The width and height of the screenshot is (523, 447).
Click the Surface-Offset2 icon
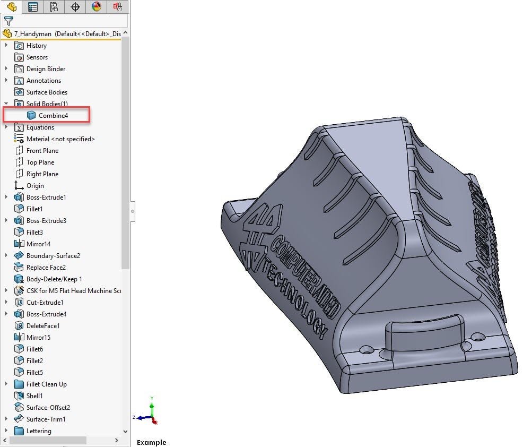19,408
